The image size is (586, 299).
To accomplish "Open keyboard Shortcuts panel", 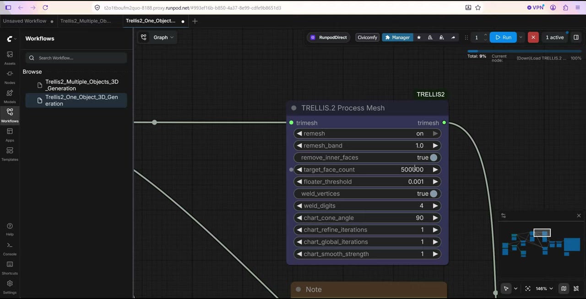I will click(10, 267).
